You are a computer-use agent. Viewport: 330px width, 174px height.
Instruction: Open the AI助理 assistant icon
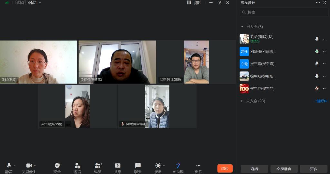[178, 166]
